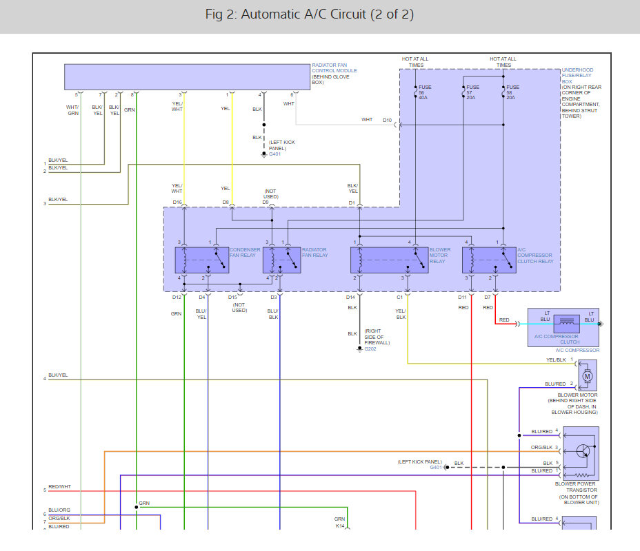This screenshot has height=551, width=640.
Task: Click the D10 connector label
Action: [388, 121]
